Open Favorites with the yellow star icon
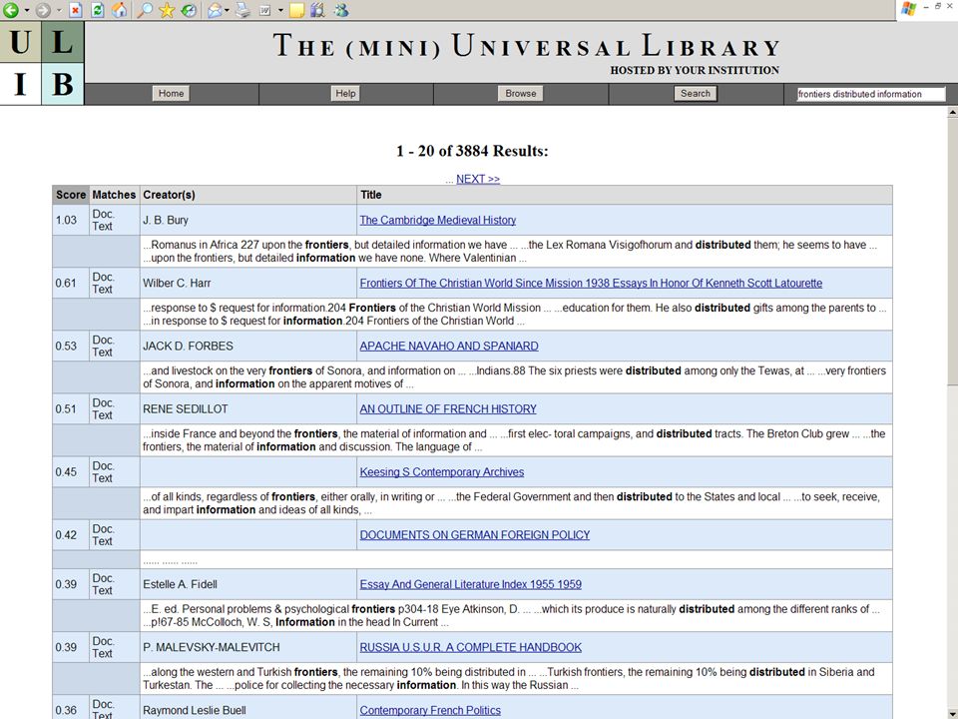Image resolution: width=958 pixels, height=719 pixels. (167, 9)
